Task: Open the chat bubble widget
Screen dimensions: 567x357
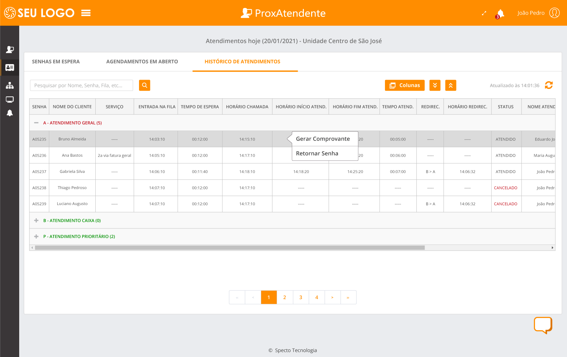Action: pyautogui.click(x=543, y=325)
